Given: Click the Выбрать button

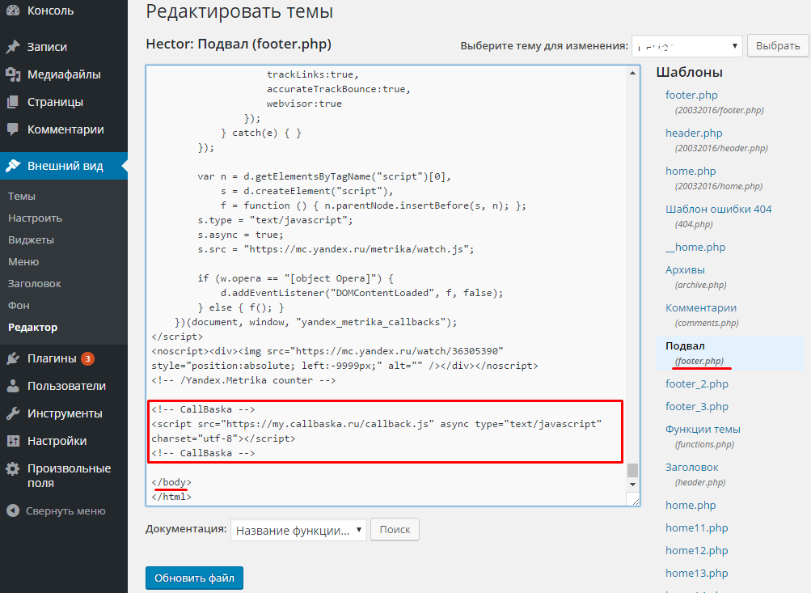Looking at the screenshot, I should click(778, 45).
